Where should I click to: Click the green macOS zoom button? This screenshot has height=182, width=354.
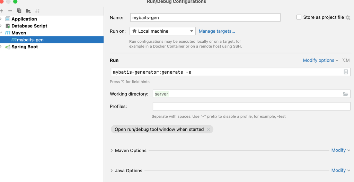[15, 2]
